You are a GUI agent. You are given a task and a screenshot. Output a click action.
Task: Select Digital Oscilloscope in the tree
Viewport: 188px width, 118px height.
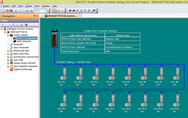coord(23,69)
